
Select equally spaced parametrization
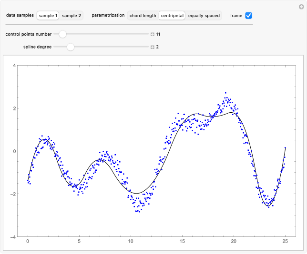coord(204,16)
